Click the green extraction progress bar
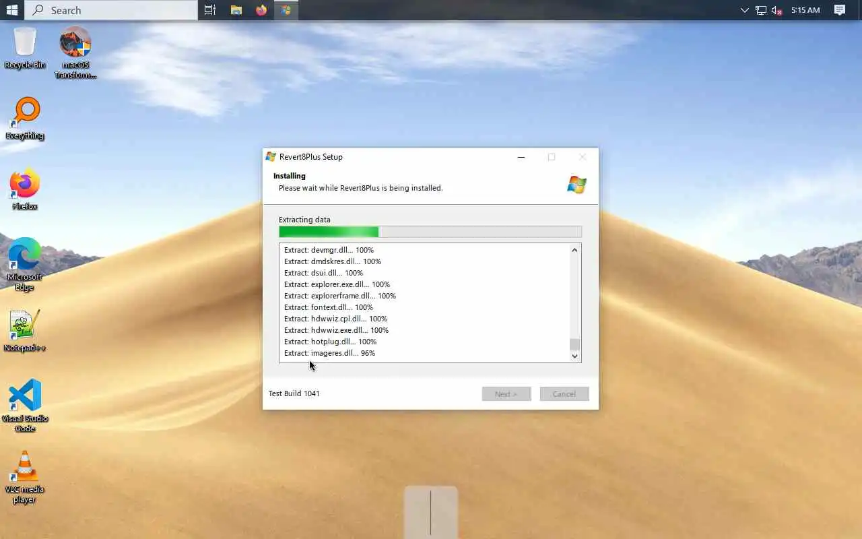The width and height of the screenshot is (862, 539). tap(430, 232)
